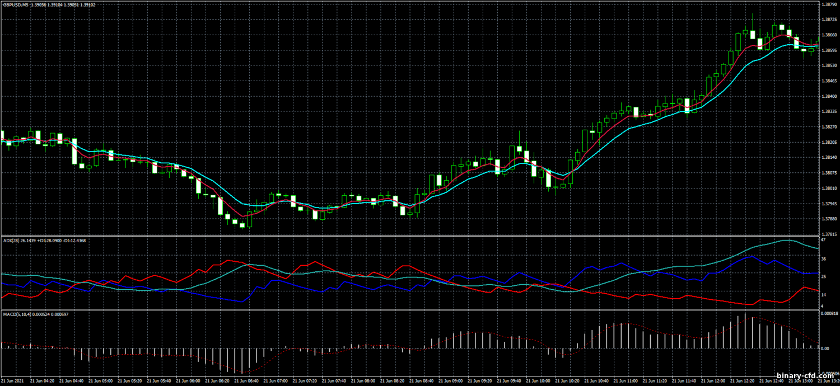The image size is (840, 386).
Task: Click the 21 Jun 10:00 time label
Action: (x=538, y=380)
